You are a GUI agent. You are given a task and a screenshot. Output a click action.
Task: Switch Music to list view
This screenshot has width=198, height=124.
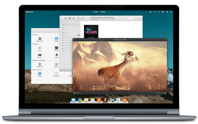pyautogui.click(x=81, y=18)
